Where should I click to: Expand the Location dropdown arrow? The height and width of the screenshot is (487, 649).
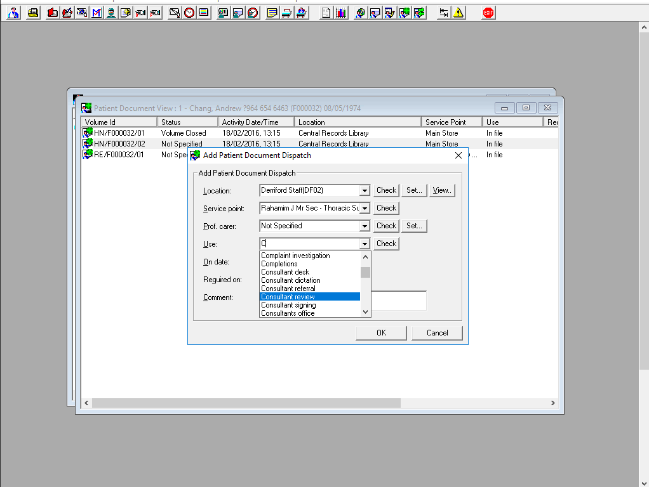tap(365, 191)
